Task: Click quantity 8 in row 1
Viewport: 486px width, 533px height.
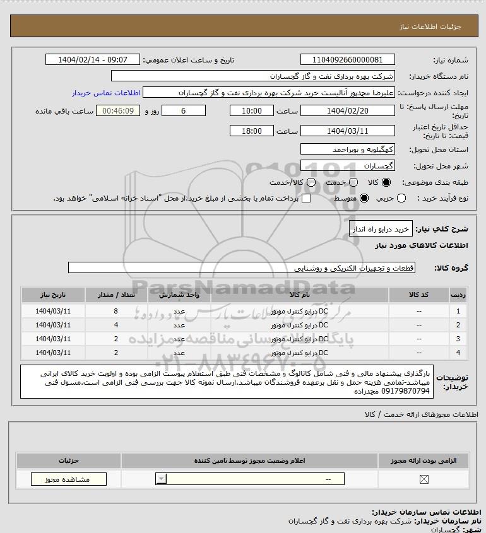Action: [x=116, y=311]
